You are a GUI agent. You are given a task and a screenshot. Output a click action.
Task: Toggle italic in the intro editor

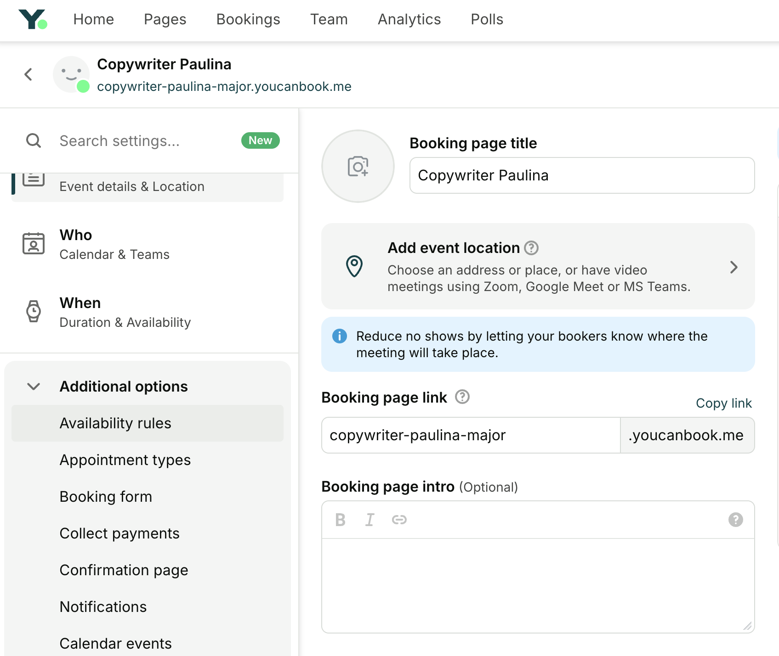click(370, 519)
